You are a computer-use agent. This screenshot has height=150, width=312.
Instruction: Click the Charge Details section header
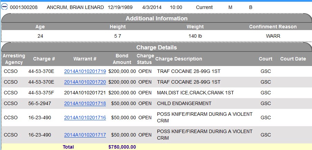156,48
